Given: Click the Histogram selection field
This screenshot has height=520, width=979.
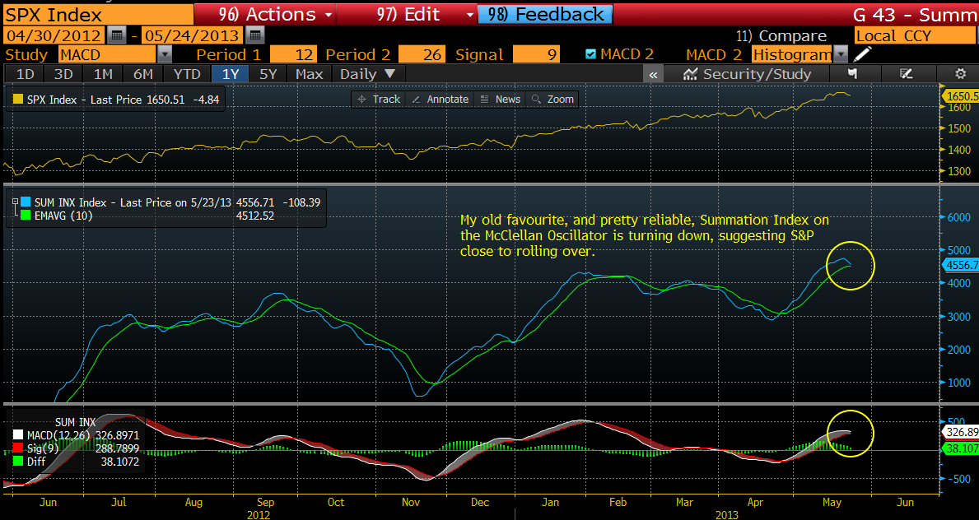Looking at the screenshot, I should coord(792,55).
